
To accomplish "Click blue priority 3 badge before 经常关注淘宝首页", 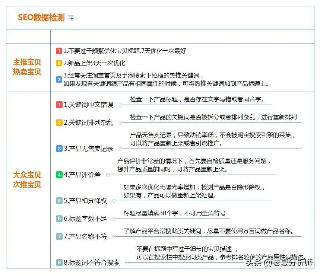I will (59, 79).
